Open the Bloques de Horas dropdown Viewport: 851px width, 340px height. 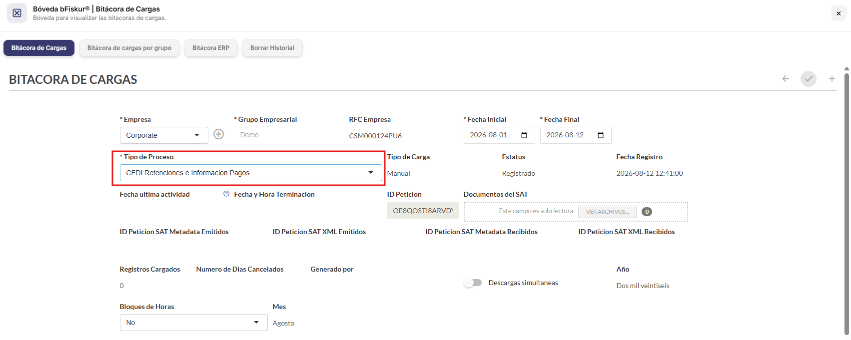coord(193,323)
